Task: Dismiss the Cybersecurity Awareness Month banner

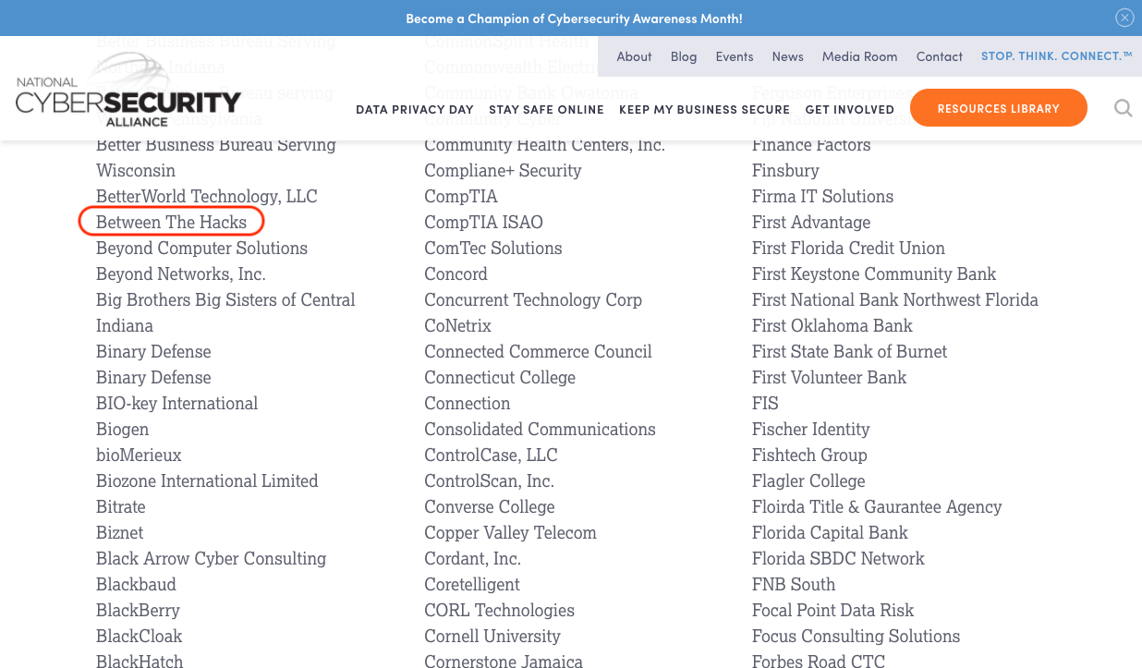Action: pyautogui.click(x=1124, y=18)
